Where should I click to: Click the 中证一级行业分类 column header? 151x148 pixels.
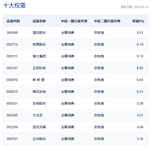tap(74, 21)
